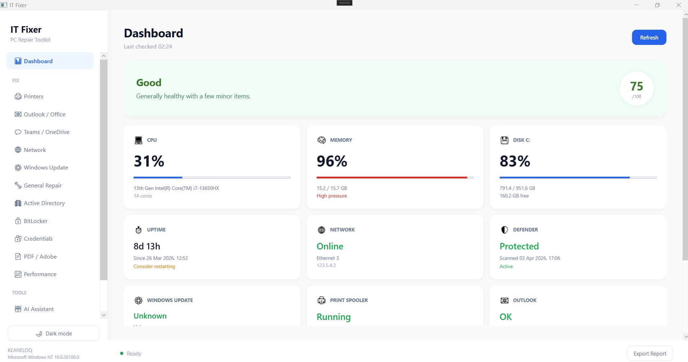The width and height of the screenshot is (688, 362).
Task: Click the 'KEANELOQ' computer name text
Action: tap(20, 350)
